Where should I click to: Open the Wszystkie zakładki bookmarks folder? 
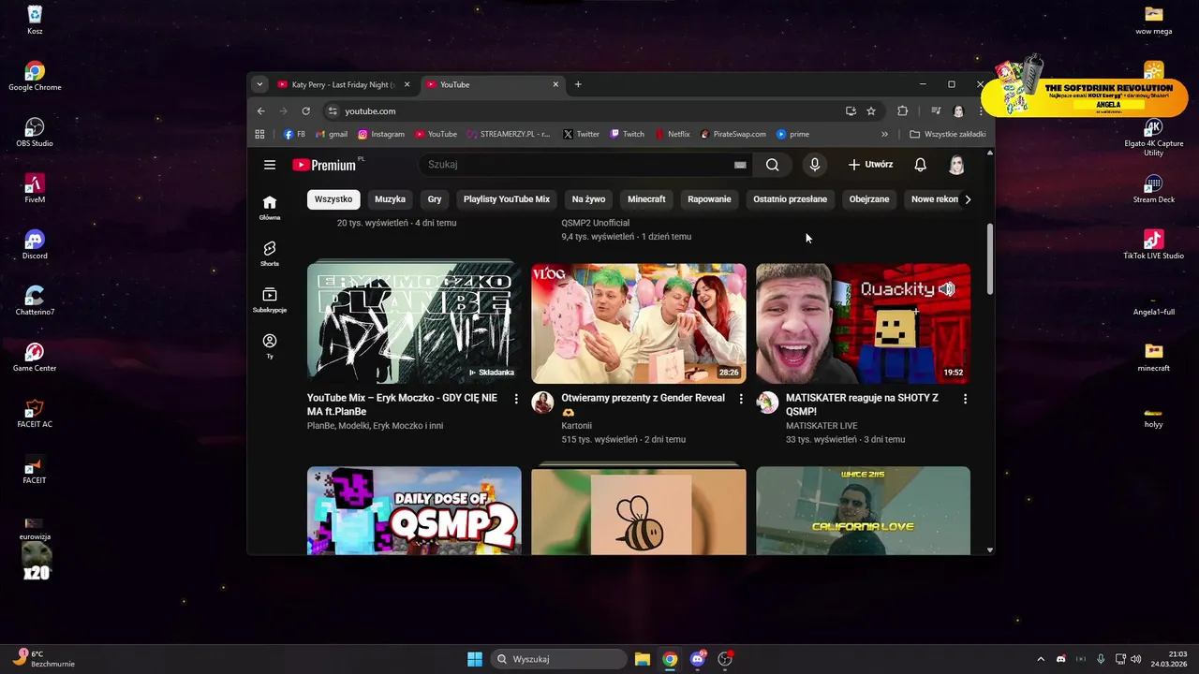point(947,134)
